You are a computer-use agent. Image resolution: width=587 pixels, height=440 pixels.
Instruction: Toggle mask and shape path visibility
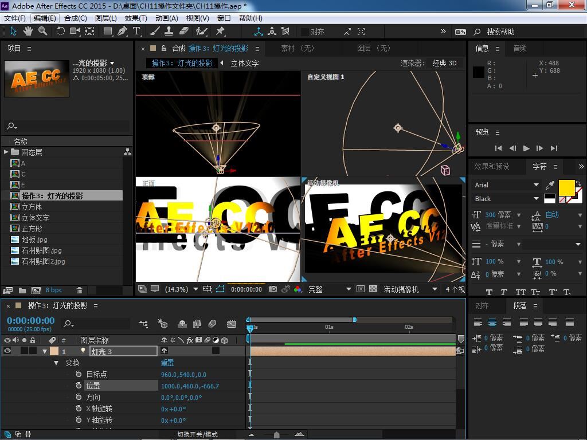(x=220, y=289)
